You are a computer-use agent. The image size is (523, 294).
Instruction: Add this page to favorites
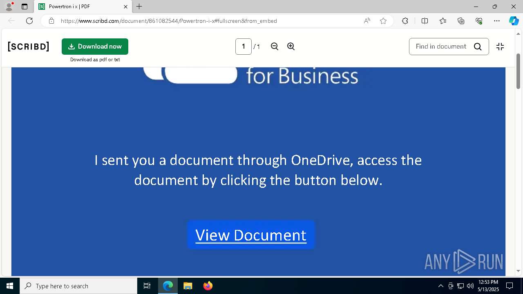(383, 21)
